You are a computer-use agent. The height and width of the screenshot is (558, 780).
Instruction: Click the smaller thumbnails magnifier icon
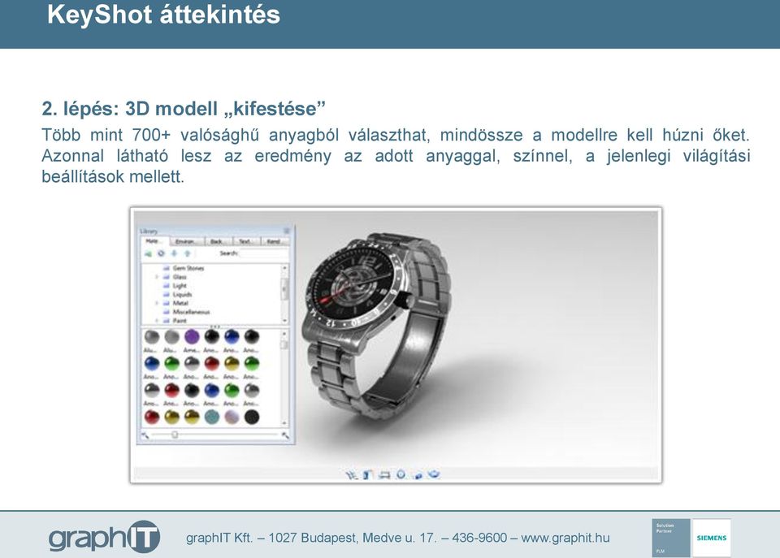[145, 435]
